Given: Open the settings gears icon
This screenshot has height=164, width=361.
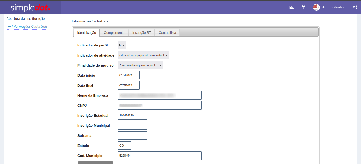Looking at the screenshot, I should click(355, 7).
